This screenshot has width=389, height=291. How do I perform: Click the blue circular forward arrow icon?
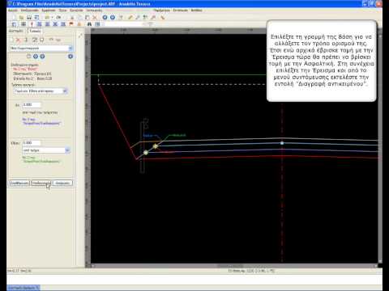tap(113, 18)
